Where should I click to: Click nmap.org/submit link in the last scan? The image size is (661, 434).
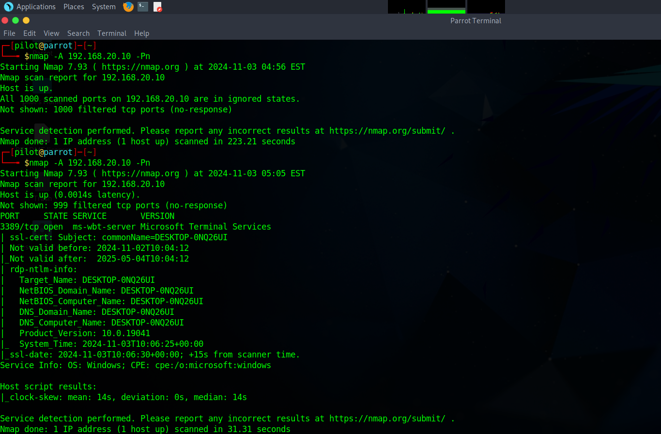(x=387, y=418)
